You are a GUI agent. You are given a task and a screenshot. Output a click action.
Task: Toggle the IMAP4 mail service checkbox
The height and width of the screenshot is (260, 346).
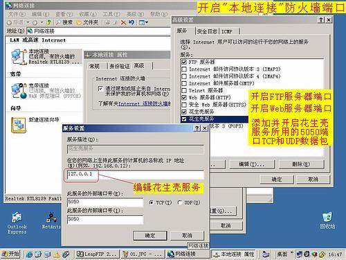[x=184, y=76]
